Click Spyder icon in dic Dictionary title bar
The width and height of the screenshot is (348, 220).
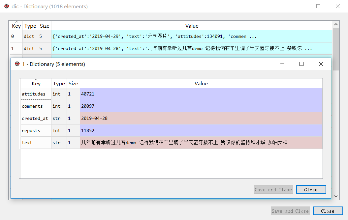click(x=7, y=6)
